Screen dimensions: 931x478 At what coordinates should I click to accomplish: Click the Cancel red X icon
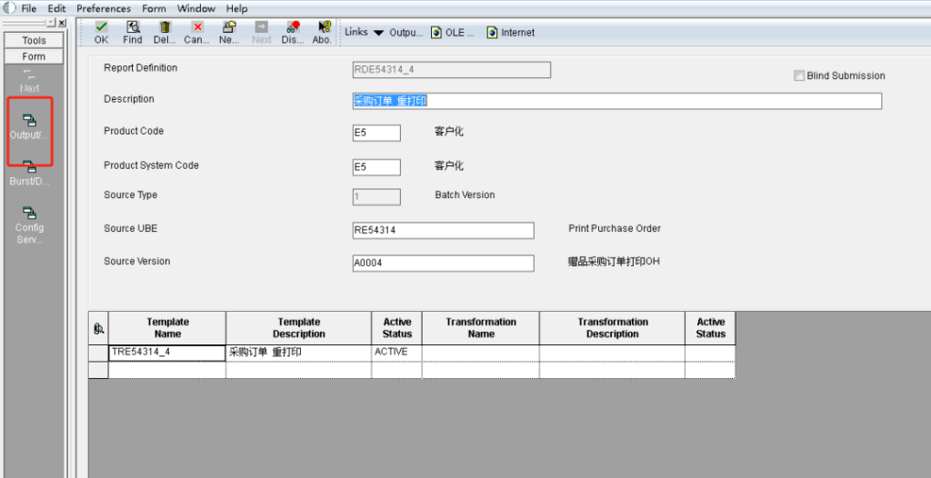point(197,27)
